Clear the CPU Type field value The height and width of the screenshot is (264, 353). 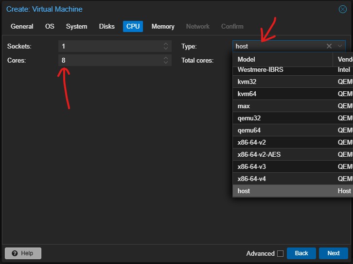[329, 46]
